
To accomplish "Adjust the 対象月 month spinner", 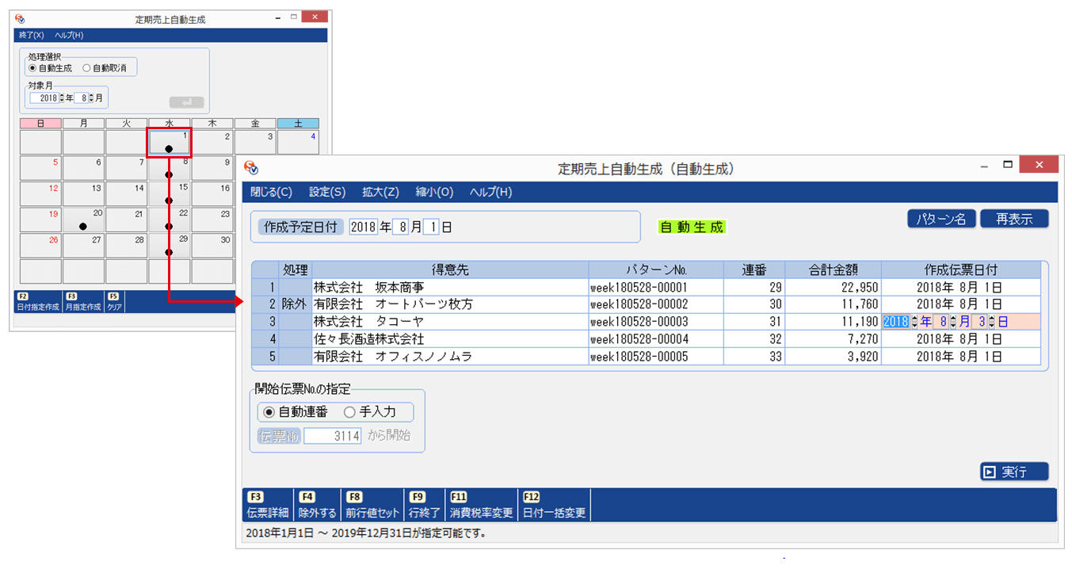I will click(91, 98).
